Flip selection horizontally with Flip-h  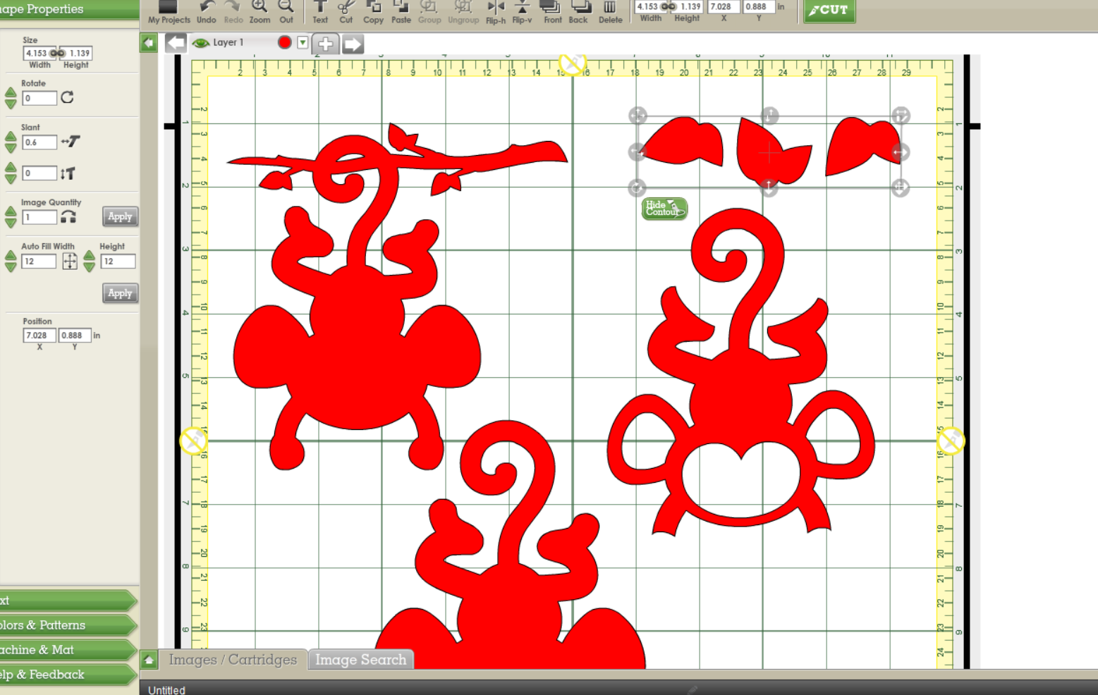496,8
